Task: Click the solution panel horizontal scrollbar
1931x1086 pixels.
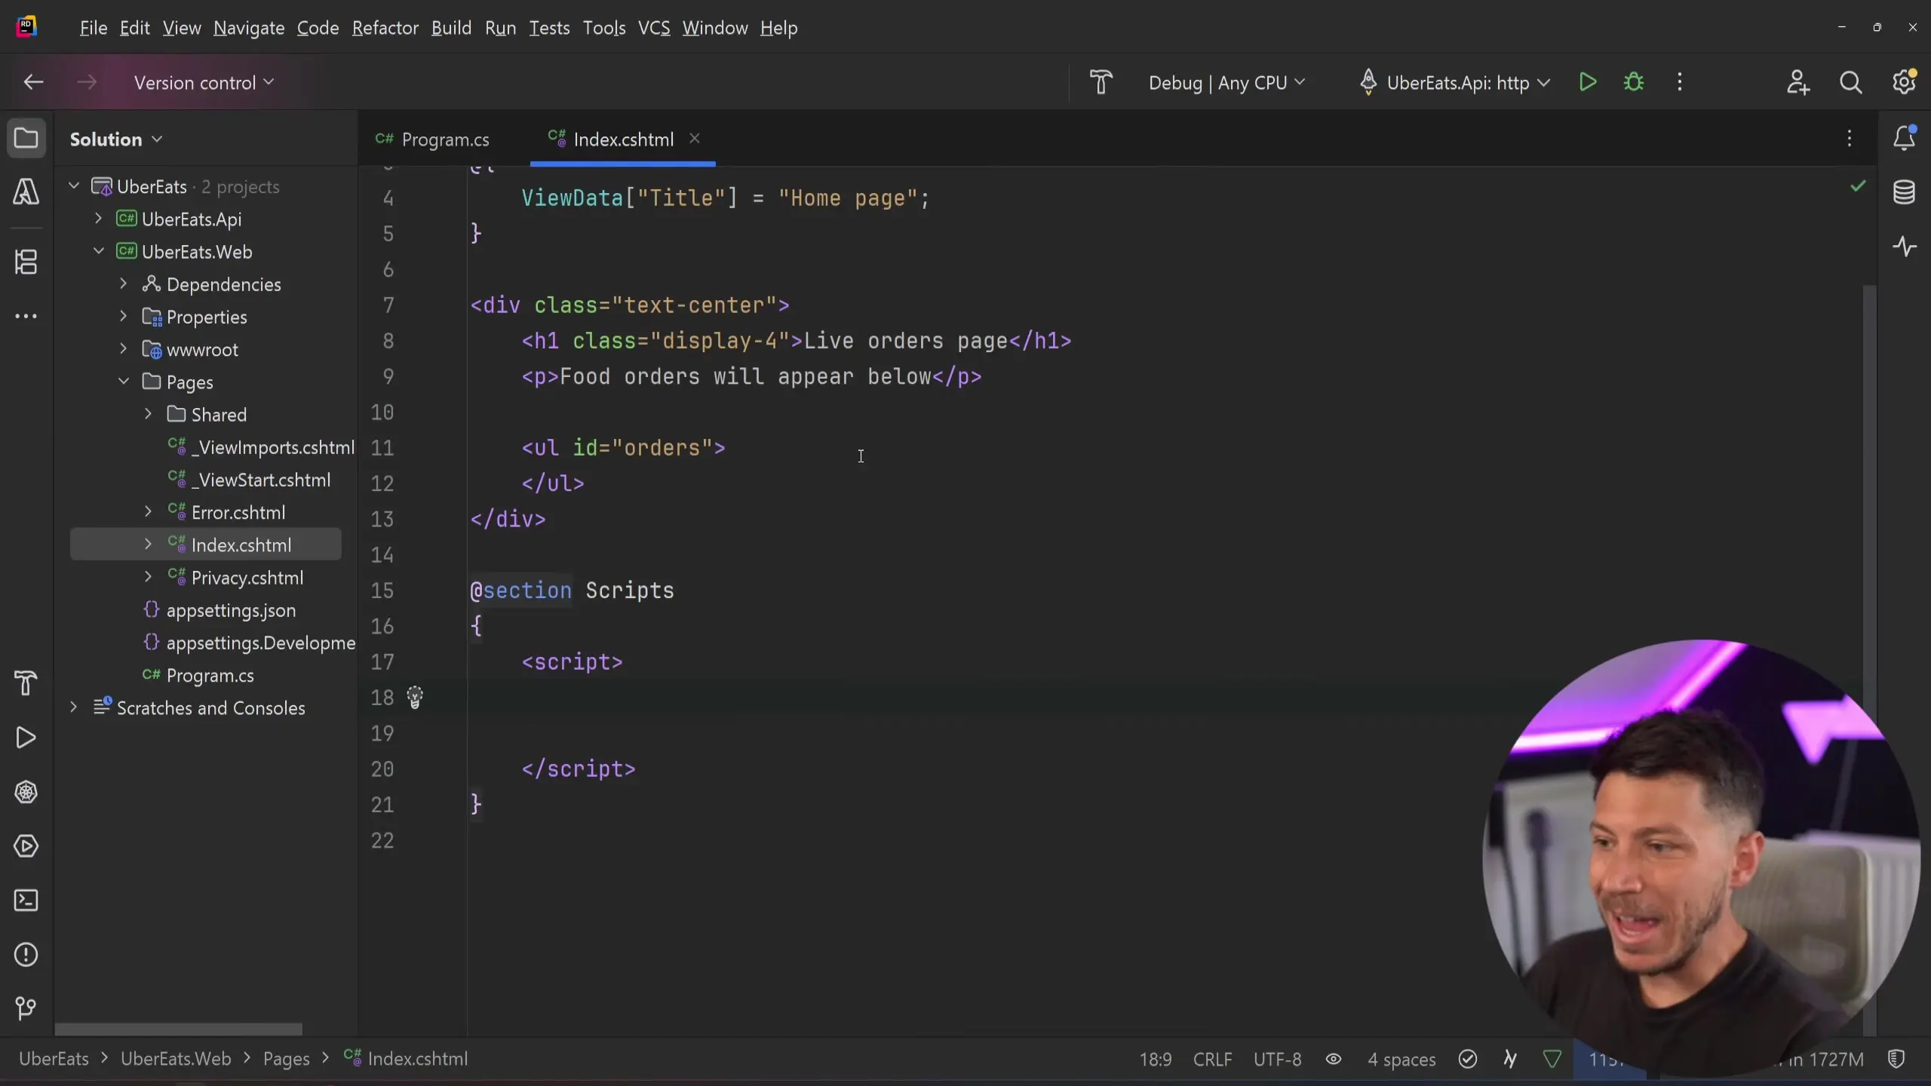Action: 179,1029
